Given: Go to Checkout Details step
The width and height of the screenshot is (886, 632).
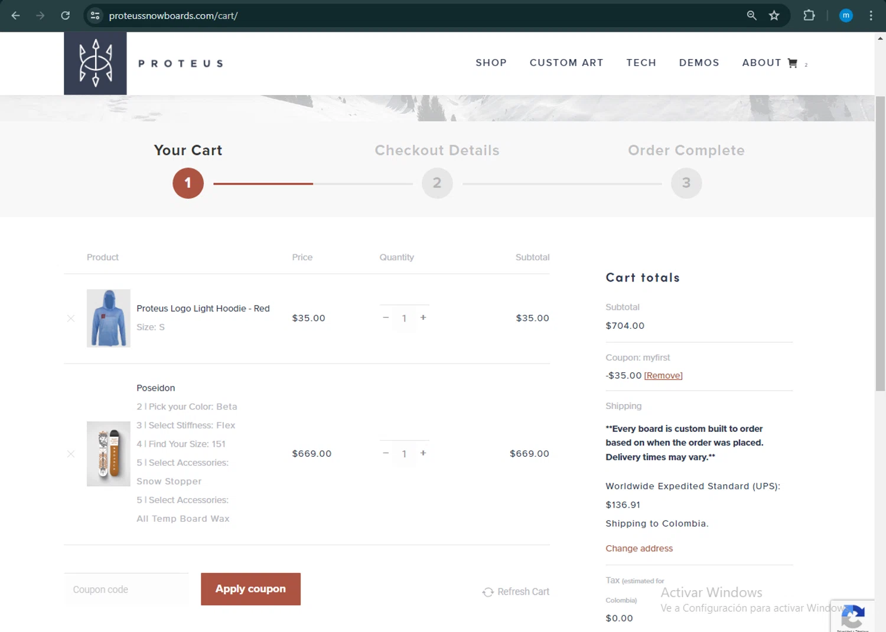Looking at the screenshot, I should (x=437, y=150).
